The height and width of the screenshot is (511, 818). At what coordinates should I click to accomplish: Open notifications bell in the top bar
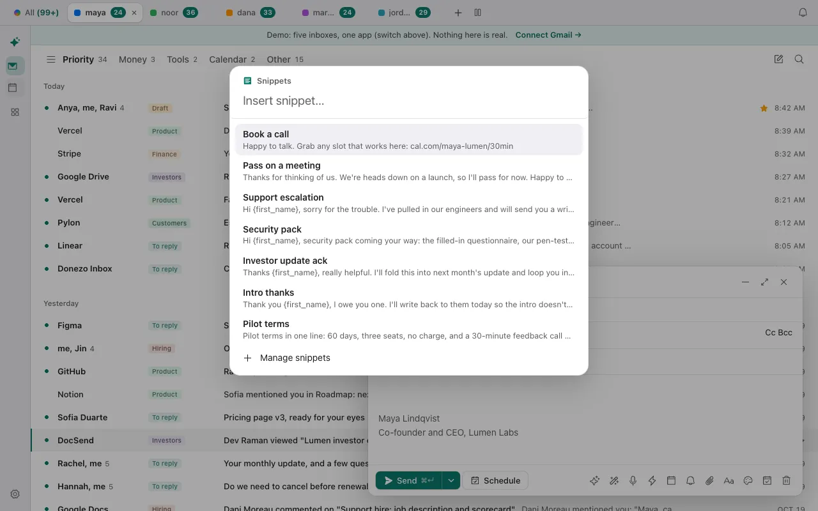coord(803,13)
